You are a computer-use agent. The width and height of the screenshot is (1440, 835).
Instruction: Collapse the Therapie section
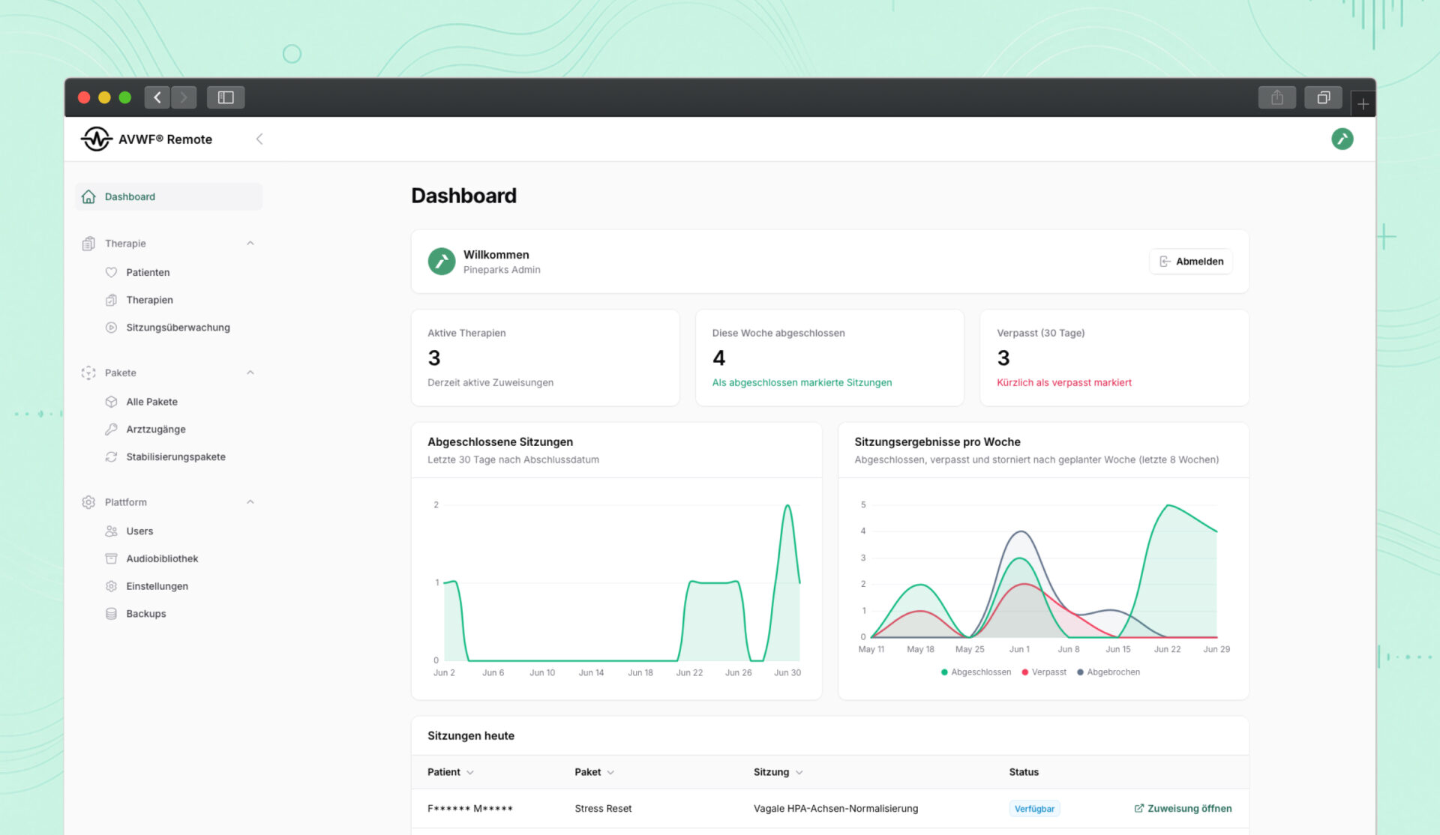[x=250, y=244]
